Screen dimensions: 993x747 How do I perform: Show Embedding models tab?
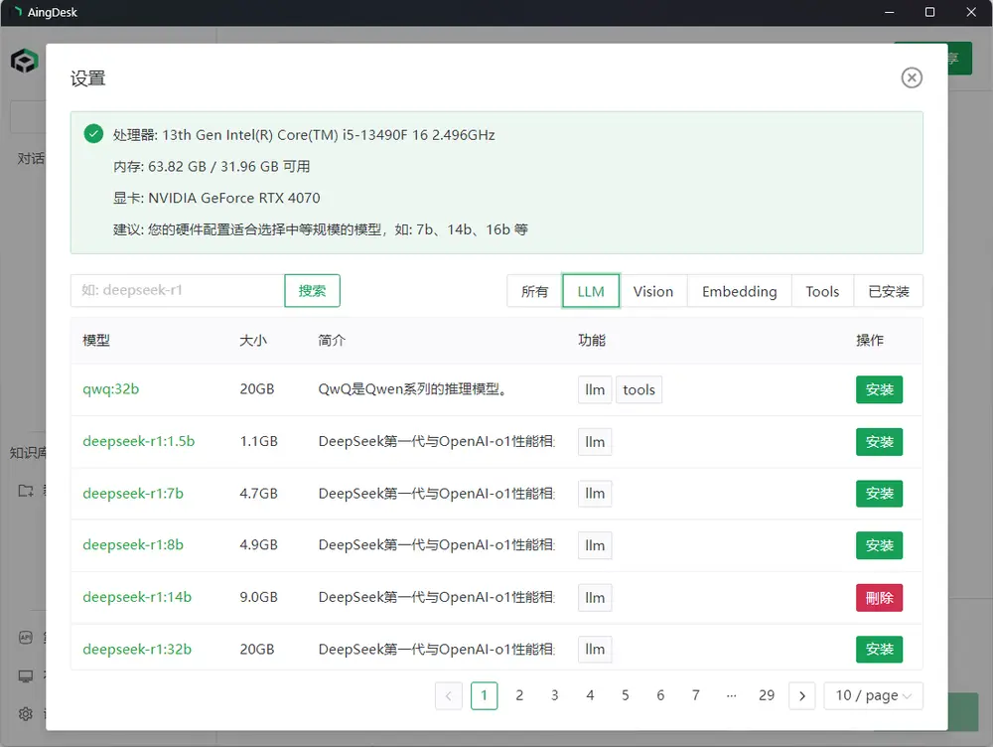point(739,291)
